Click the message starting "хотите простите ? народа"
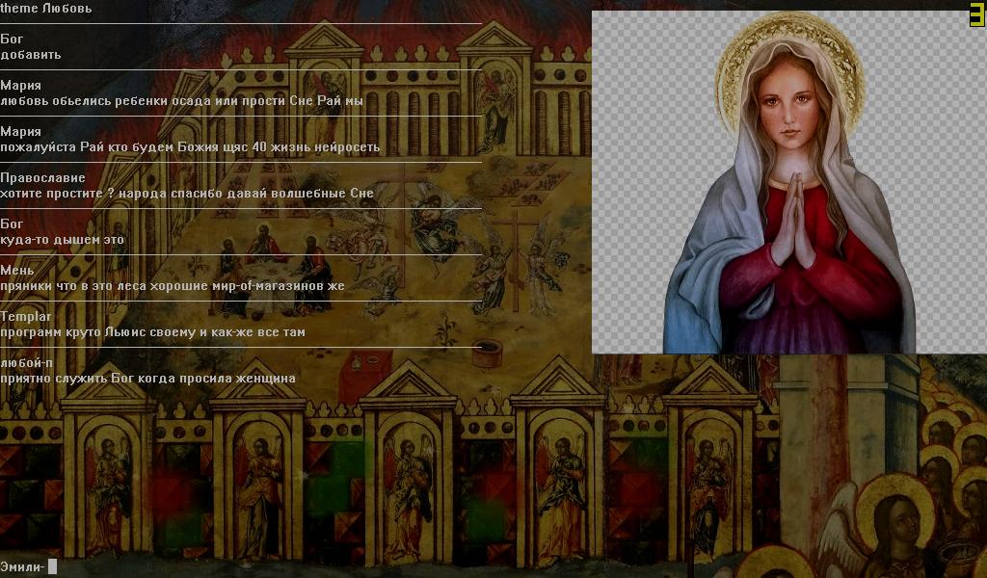The height and width of the screenshot is (578, 987). [187, 193]
